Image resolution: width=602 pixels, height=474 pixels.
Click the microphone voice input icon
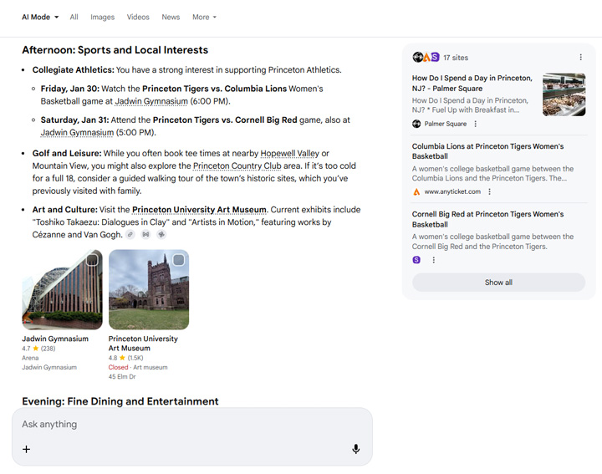pyautogui.click(x=355, y=449)
